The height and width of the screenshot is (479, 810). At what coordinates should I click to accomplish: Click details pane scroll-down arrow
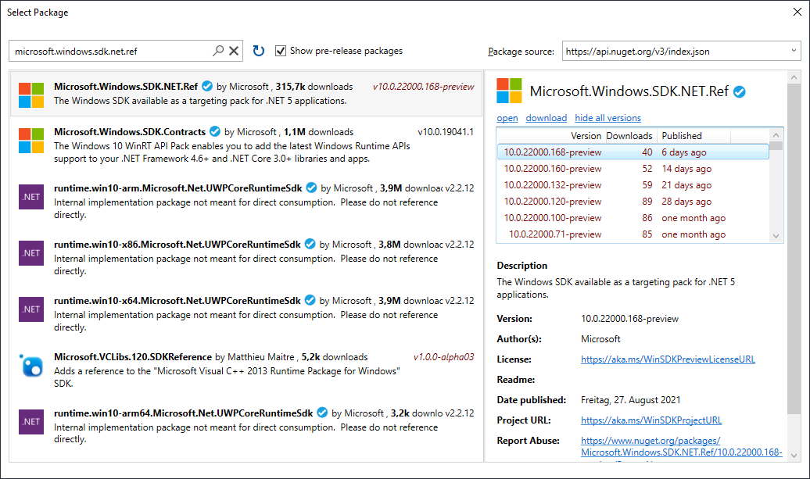point(794,456)
